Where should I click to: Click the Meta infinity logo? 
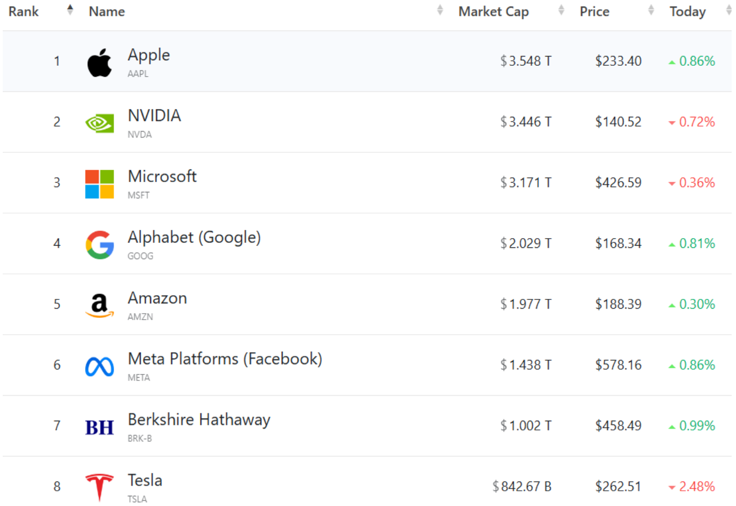[99, 367]
